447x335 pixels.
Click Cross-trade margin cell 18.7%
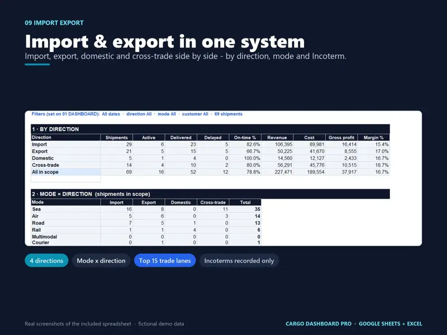tap(373, 165)
